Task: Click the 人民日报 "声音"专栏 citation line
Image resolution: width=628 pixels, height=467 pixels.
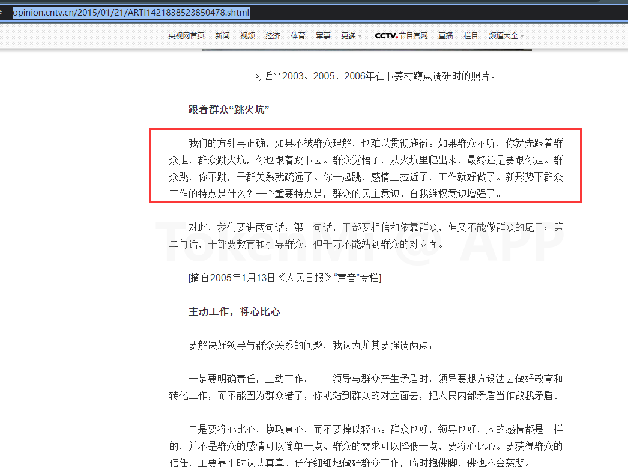Action: coord(285,278)
